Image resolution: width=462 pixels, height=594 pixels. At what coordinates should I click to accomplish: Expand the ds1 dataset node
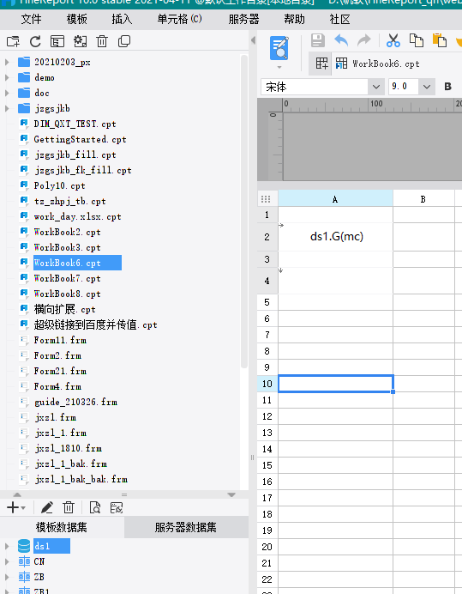click(7, 546)
